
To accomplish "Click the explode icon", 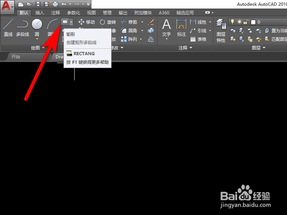I will pyautogui.click(x=151, y=30).
